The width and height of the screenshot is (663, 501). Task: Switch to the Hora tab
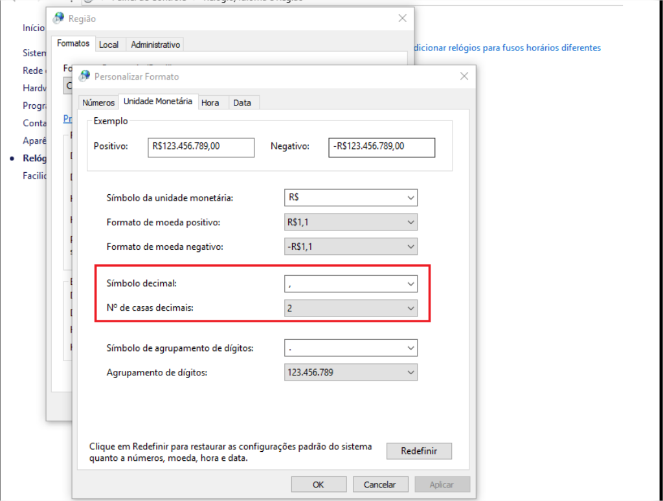point(210,103)
